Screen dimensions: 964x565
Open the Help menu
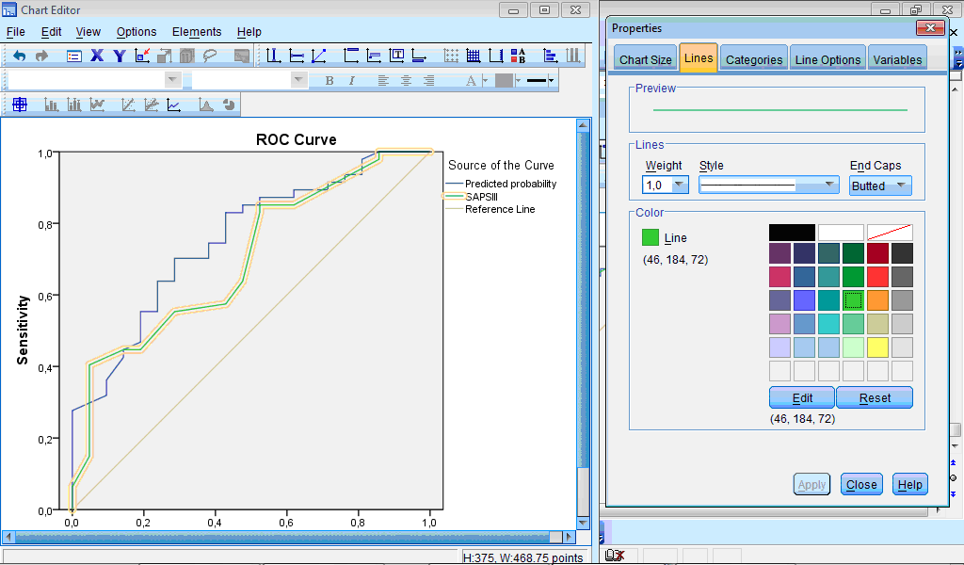249,32
